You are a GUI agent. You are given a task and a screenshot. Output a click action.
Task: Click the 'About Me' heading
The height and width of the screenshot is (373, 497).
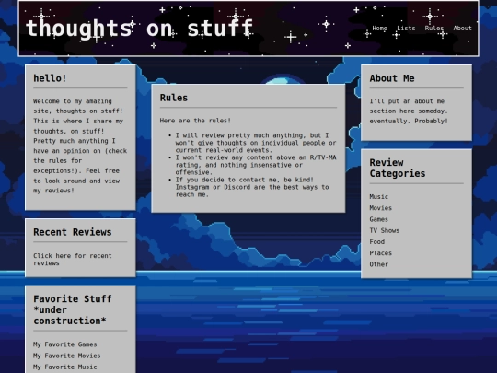pyautogui.click(x=392, y=78)
